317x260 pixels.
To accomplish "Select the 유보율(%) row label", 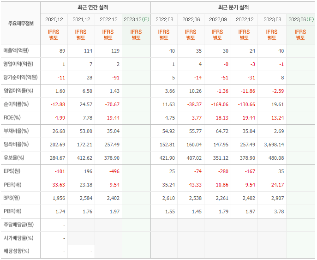I will pyautogui.click(x=14, y=157).
